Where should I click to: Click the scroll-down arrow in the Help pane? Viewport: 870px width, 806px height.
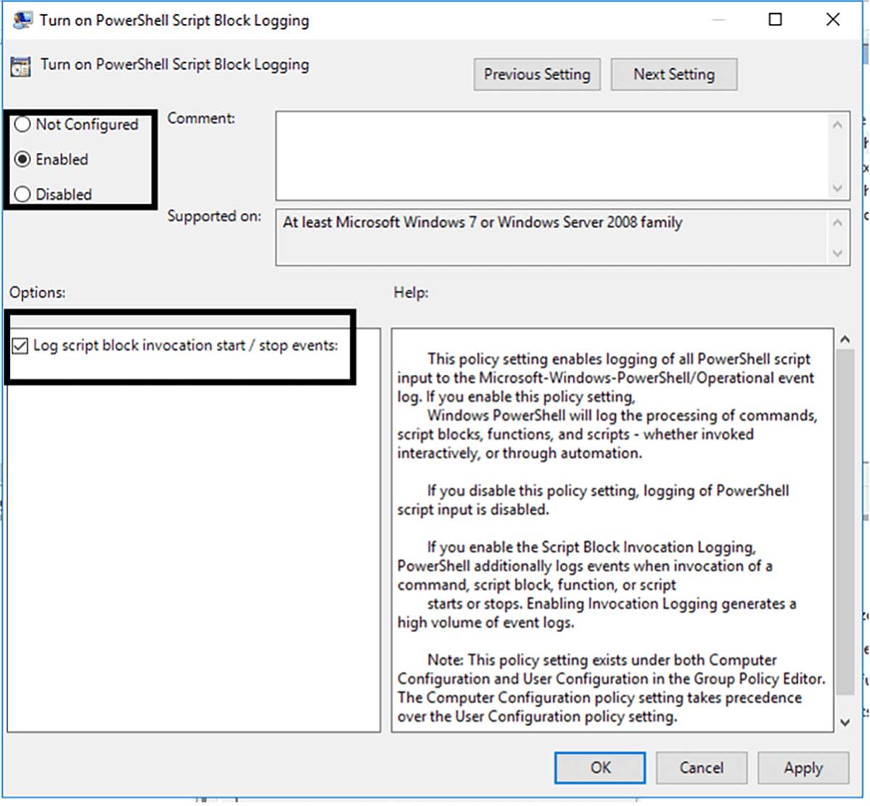844,722
